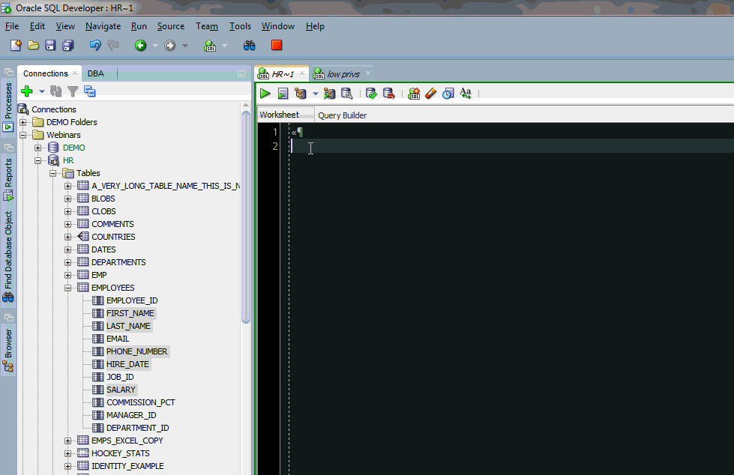
Task: Expand the HOCKEY_STATS table node
Action: point(68,453)
